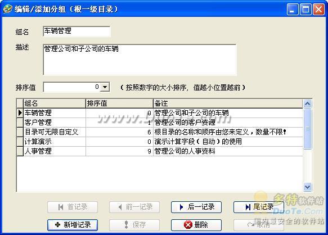The width and height of the screenshot is (328, 235).
Task: Maximize the 编辑/添加分组 window
Action: 305,10
